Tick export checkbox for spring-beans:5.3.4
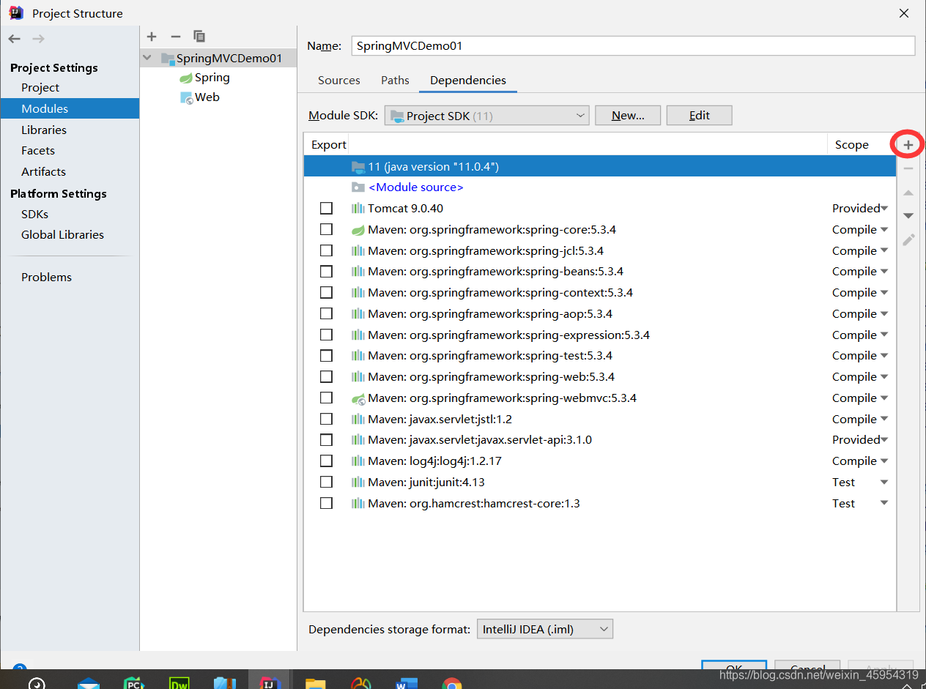Viewport: 926px width, 689px height. (x=326, y=272)
